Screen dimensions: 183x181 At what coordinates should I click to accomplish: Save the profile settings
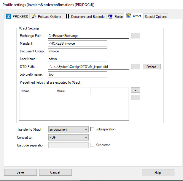click(20, 172)
